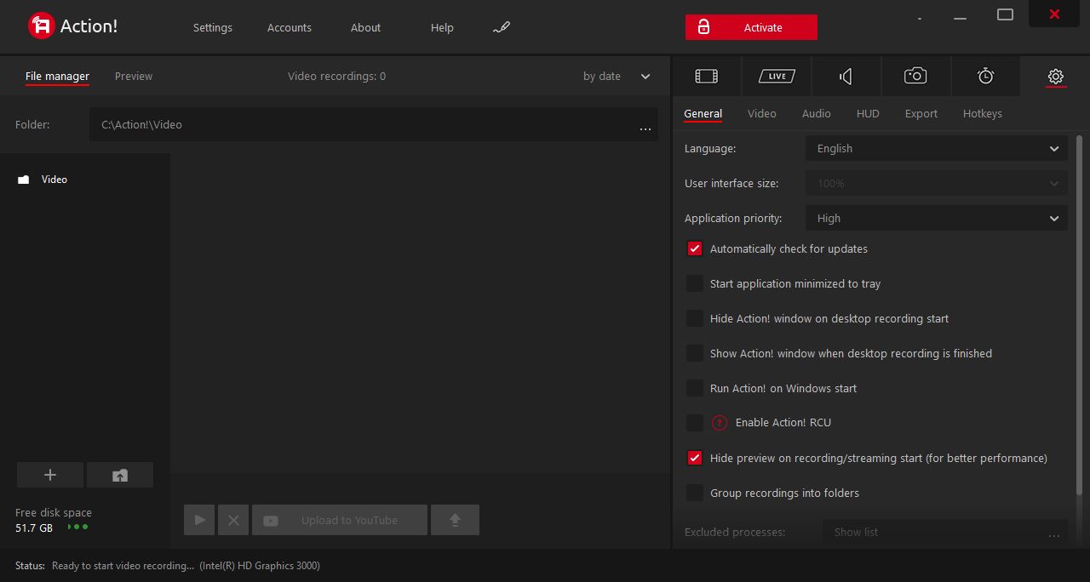Click the Excluded processes label
Screen dimensions: 1090x582
735,533
